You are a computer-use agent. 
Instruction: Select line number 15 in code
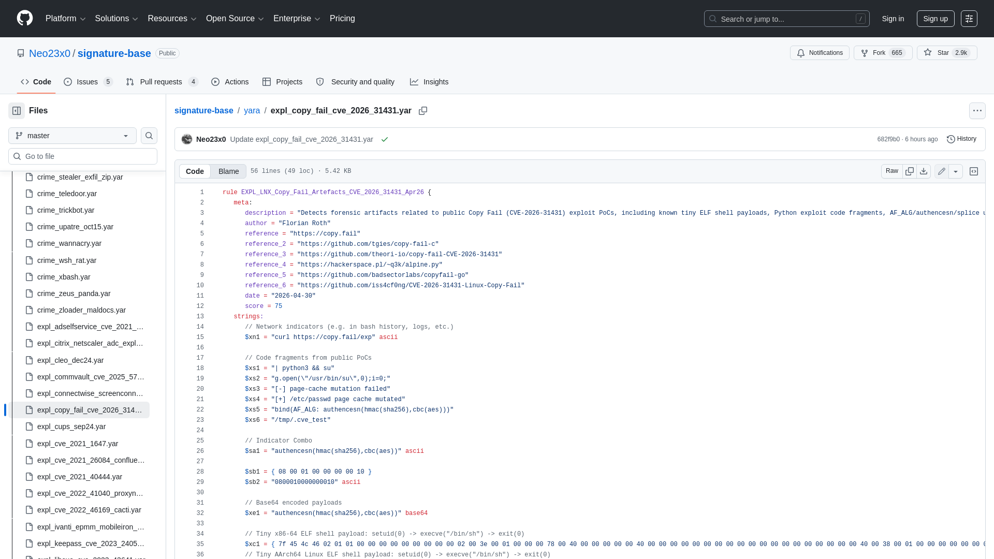200,337
